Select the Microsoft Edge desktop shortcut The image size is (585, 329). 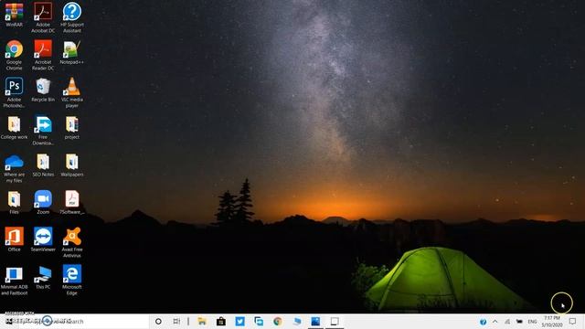point(72,281)
